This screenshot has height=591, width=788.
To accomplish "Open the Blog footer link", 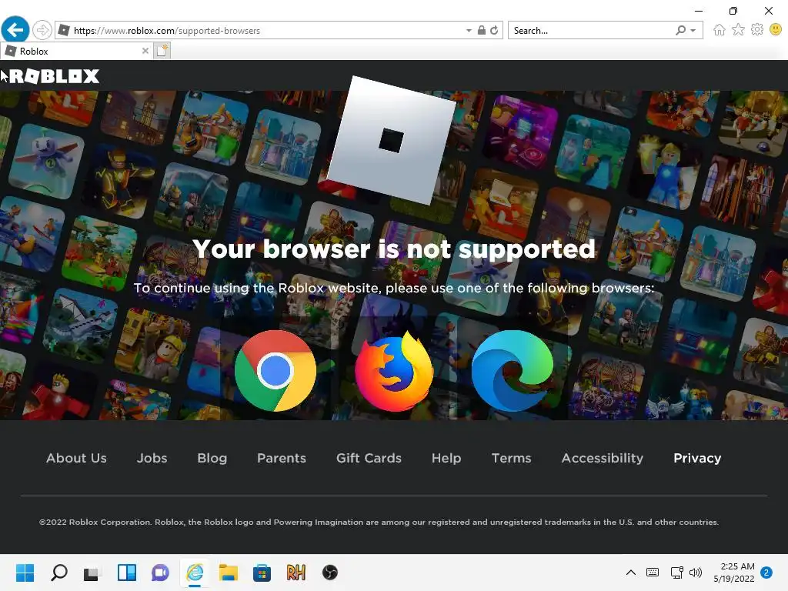I will [x=212, y=458].
